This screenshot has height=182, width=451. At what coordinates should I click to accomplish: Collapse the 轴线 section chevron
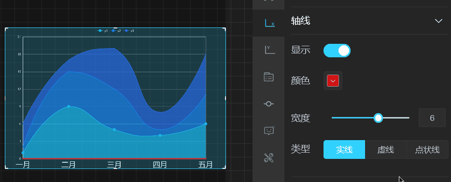(438, 21)
